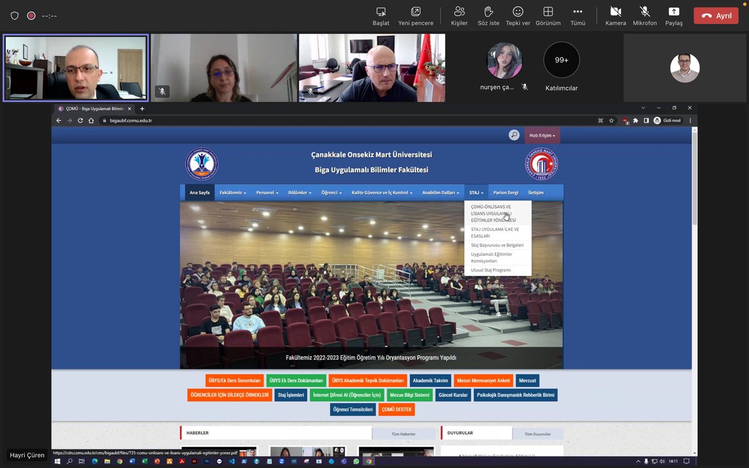The width and height of the screenshot is (749, 468).
Task: Click the red recording indicator
Action: pyautogui.click(x=31, y=16)
